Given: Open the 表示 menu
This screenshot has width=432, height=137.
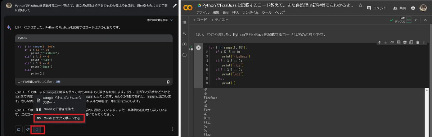Looking at the screenshot, I should pos(226,12).
